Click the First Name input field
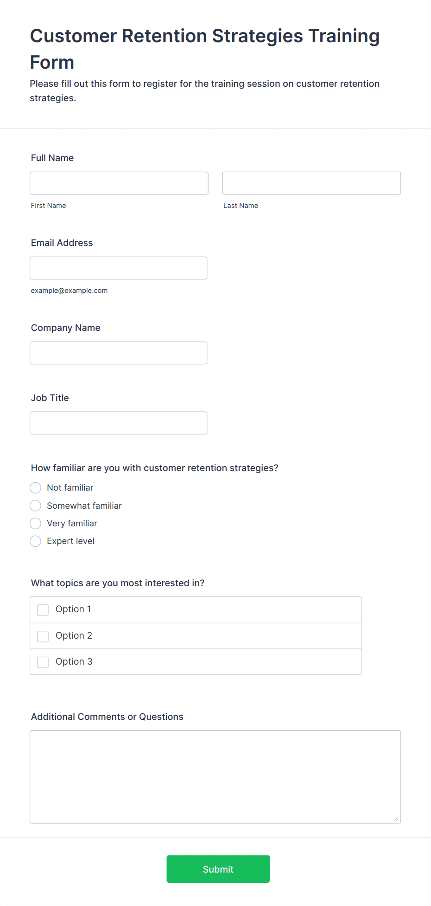Image resolution: width=431 pixels, height=906 pixels. coord(119,183)
